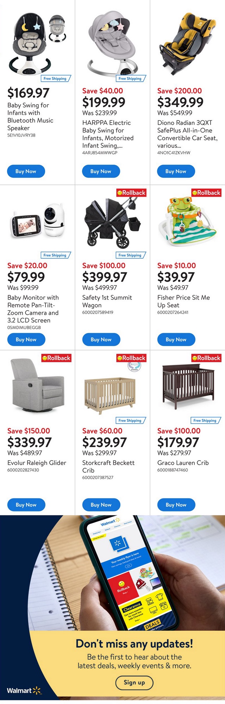Buy the HARPPA Electric Baby Swing

[x=101, y=171]
